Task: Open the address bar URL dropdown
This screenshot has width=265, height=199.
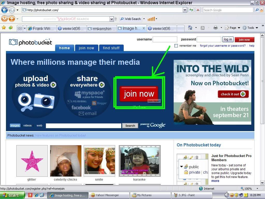Action: (185, 10)
